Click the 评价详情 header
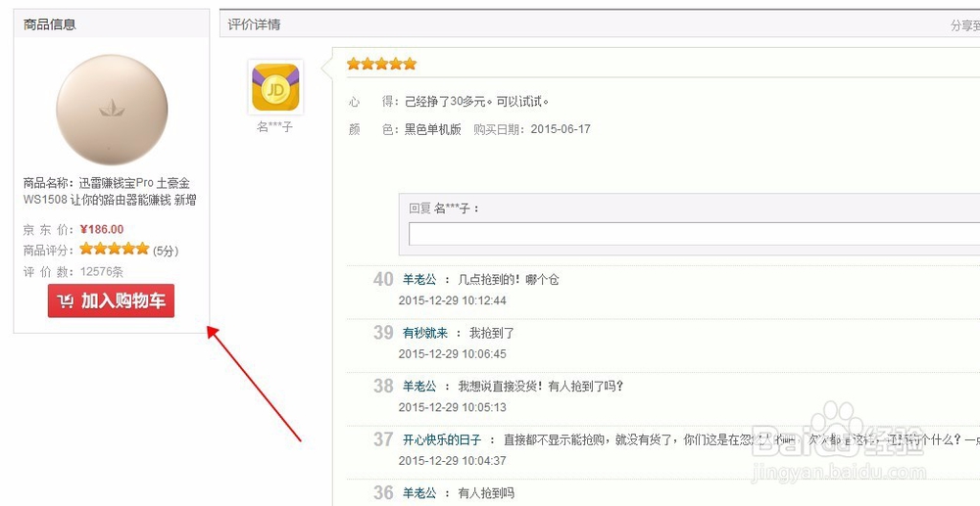 click(254, 24)
